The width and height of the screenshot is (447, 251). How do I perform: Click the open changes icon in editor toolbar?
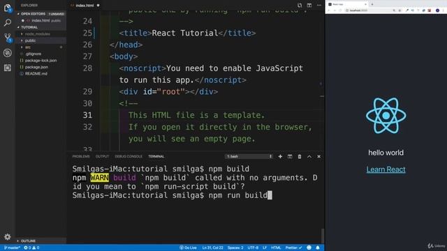pyautogui.click(x=300, y=6)
